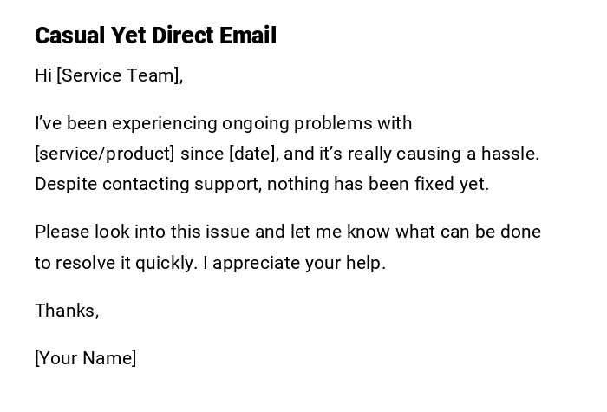Image resolution: width=607 pixels, height=412 pixels.
Task: Click the word "support" in the email body
Action: click(x=227, y=184)
